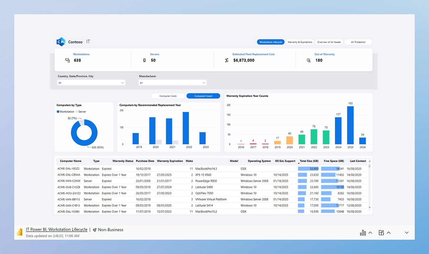Click the Out of Warranty icon
429x254 pixels.
point(309,60)
